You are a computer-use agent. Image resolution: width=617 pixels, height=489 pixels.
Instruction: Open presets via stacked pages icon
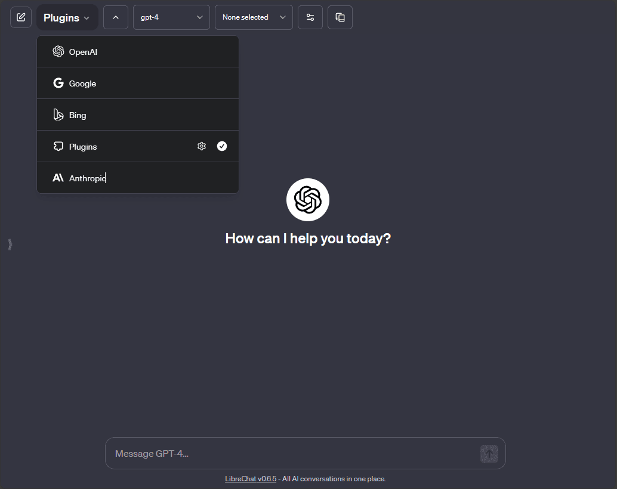(340, 17)
